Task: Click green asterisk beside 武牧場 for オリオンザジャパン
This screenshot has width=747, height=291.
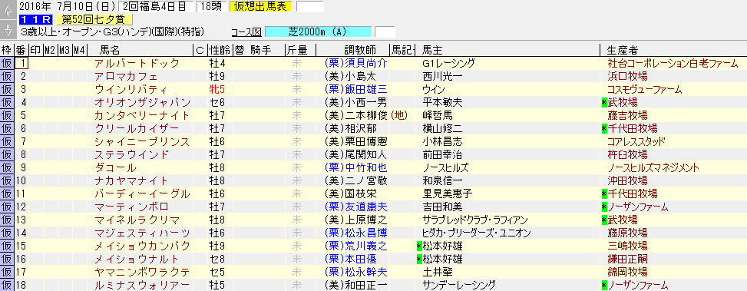Action: [x=604, y=102]
